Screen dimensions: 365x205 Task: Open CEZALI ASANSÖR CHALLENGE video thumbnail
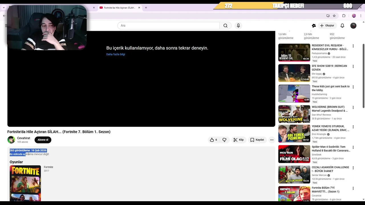tap(294, 174)
